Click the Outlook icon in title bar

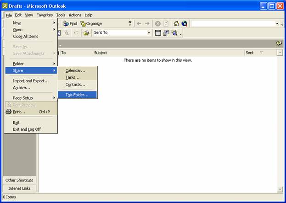[x=5, y=6]
